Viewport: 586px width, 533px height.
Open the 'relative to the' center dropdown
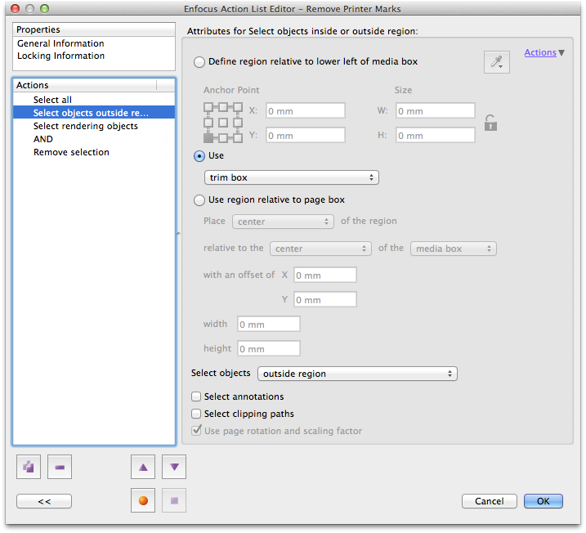point(320,249)
